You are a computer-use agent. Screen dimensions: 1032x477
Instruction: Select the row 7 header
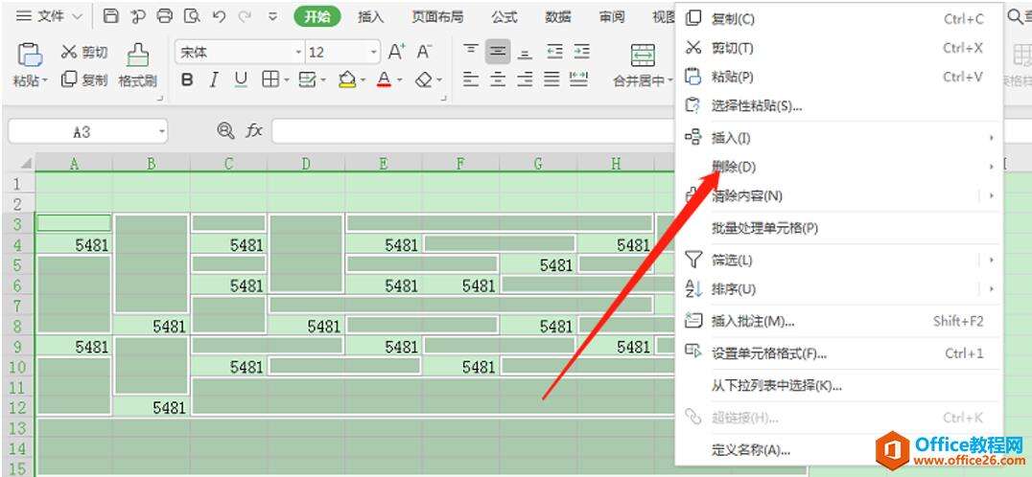click(x=18, y=306)
